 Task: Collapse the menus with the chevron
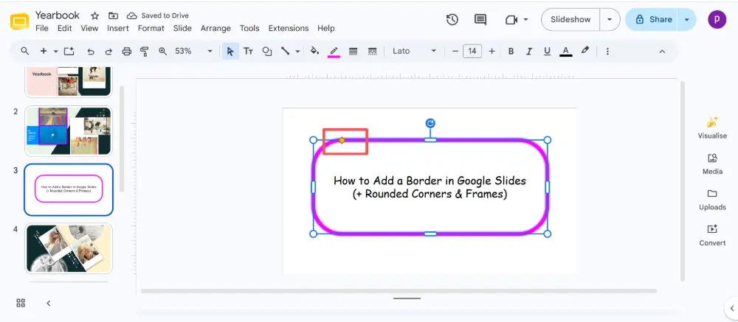662,52
